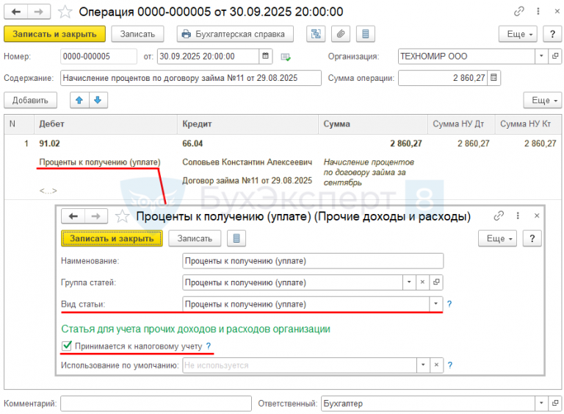The height and width of the screenshot is (414, 564).
Task: Move the posting row up with blue arrow
Action: pos(79,100)
